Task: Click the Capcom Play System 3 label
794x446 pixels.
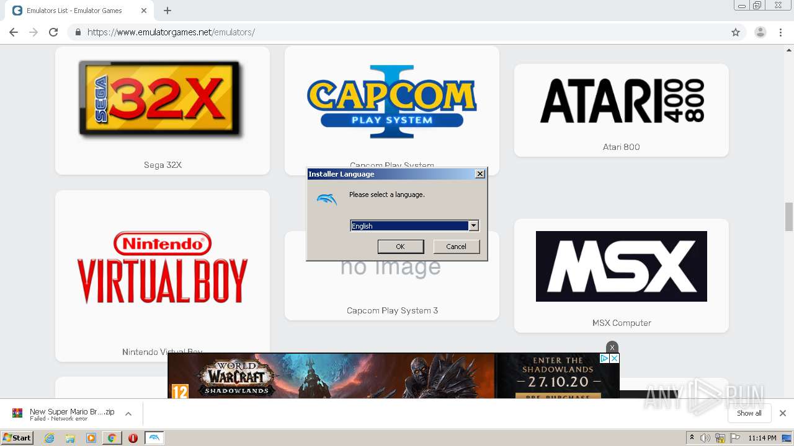Action: pos(392,310)
